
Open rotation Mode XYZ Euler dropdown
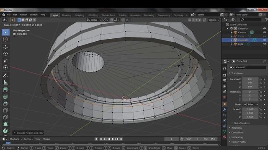[250, 105]
